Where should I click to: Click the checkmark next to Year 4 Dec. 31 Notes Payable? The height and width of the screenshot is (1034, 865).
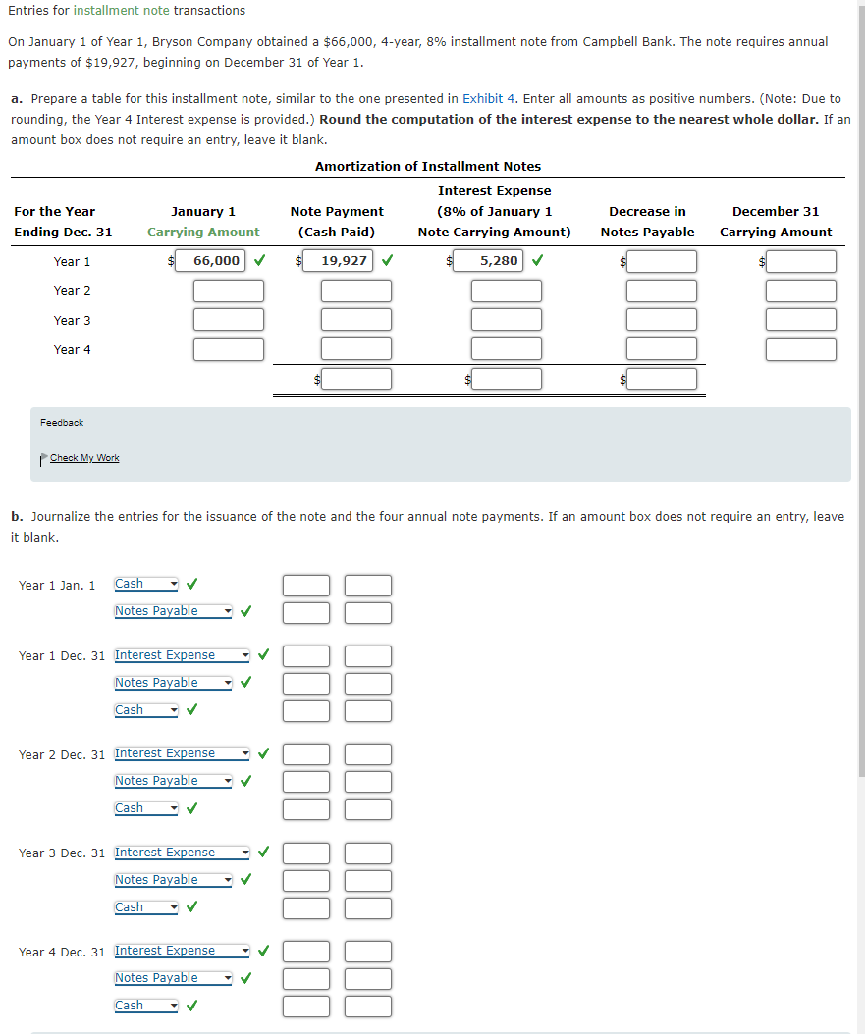pos(245,977)
